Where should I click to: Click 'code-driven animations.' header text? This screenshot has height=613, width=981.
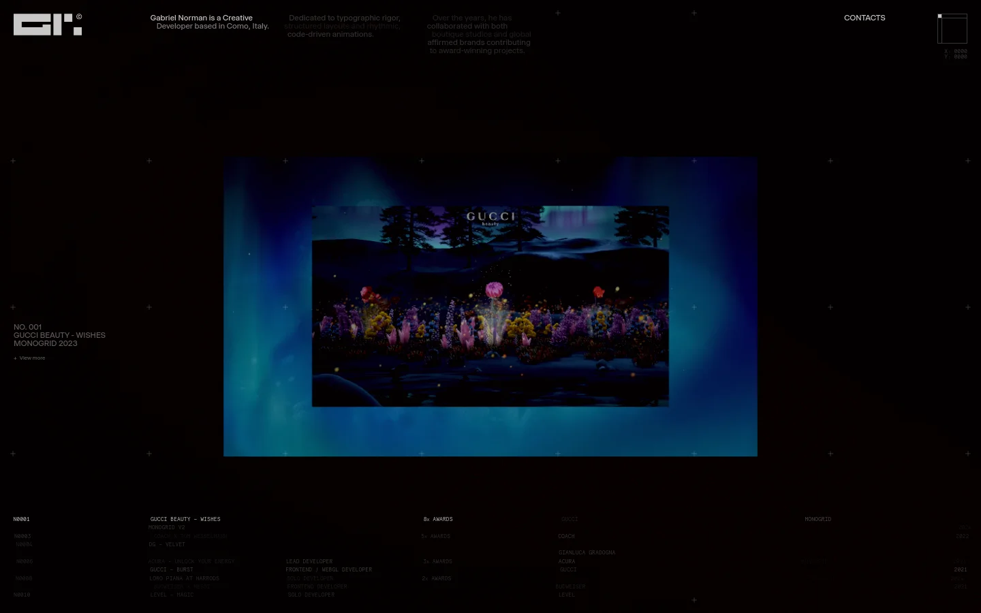point(330,34)
